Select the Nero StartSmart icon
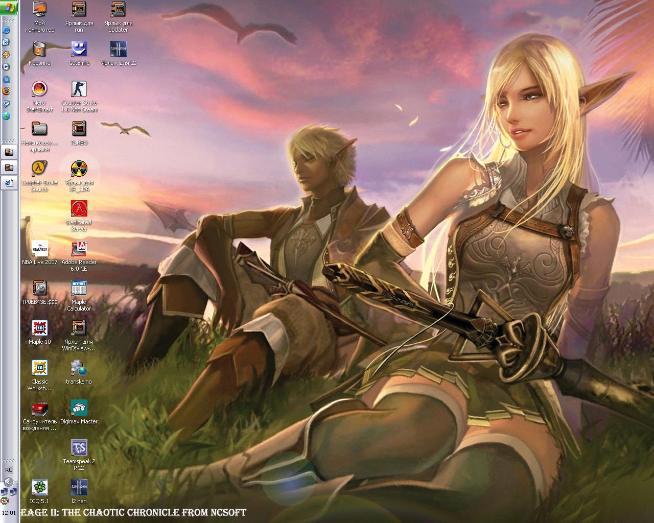 tap(39, 97)
